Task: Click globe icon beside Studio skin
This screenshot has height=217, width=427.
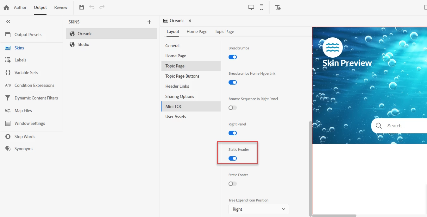Action: pos(72,44)
